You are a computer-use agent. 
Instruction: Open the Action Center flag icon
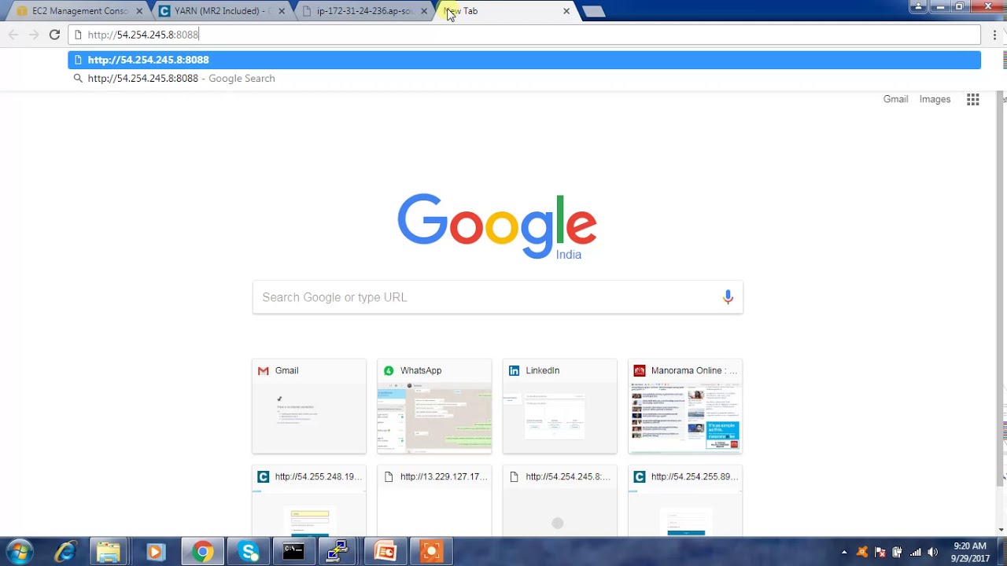point(880,552)
